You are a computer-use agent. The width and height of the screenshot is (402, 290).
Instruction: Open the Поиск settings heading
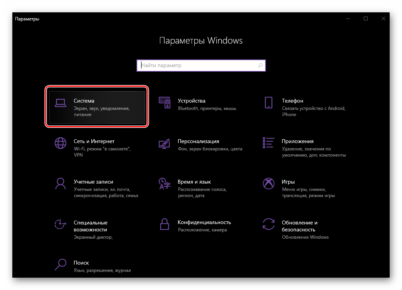[81, 263]
